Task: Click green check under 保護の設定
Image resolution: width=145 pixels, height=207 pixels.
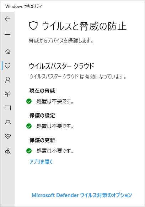Action: coord(29,126)
